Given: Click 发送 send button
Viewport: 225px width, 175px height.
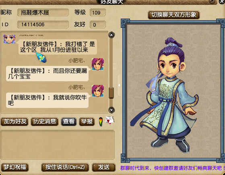Looking at the screenshot, I should pyautogui.click(x=104, y=167).
